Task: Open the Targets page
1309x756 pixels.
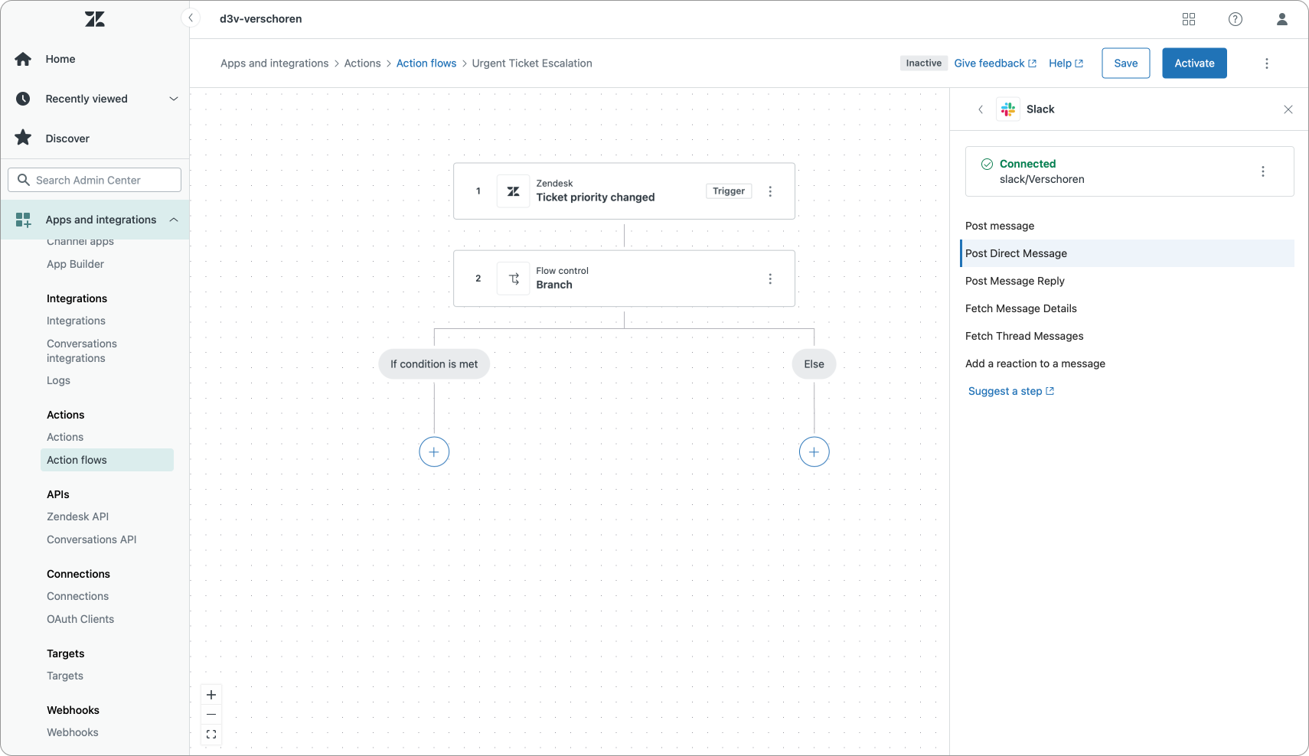Action: click(x=65, y=676)
